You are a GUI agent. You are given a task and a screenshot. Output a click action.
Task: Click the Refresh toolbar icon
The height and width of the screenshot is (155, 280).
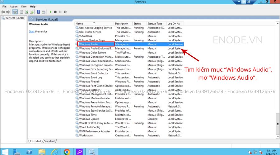27,12
